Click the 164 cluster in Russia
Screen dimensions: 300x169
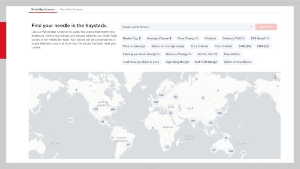pyautogui.click(x=176, y=97)
